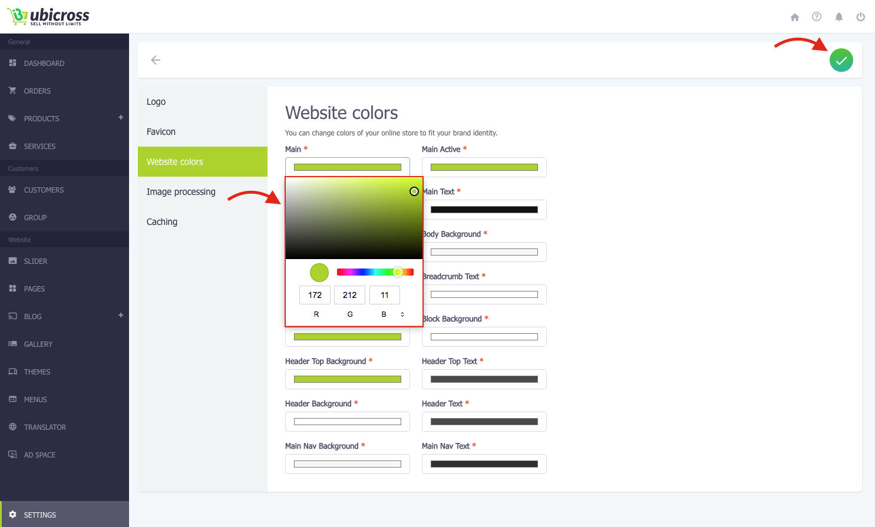875x527 pixels.
Task: Open the Settings menu label
Action: click(40, 515)
